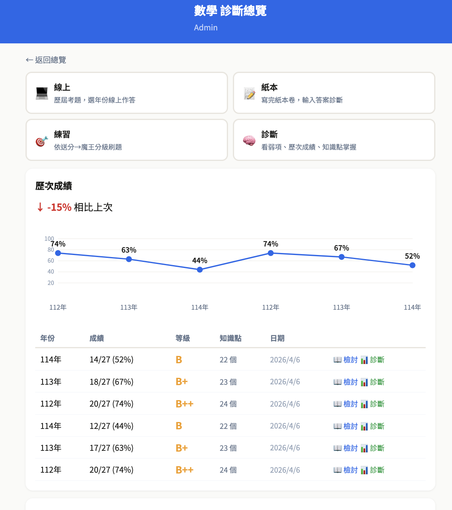The image size is (452, 510).
Task: Click the memo icon on the 紙本 card
Action: [x=249, y=92]
